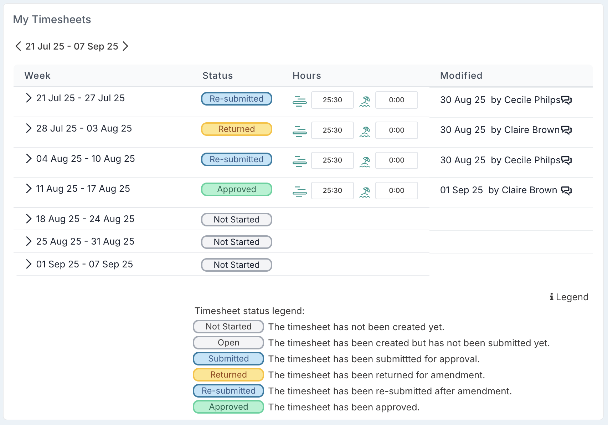Advance to next date range
This screenshot has width=608, height=425.
125,46
